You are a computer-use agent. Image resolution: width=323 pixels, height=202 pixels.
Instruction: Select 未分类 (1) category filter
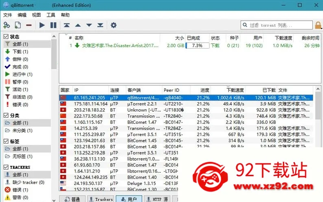(x=27, y=131)
